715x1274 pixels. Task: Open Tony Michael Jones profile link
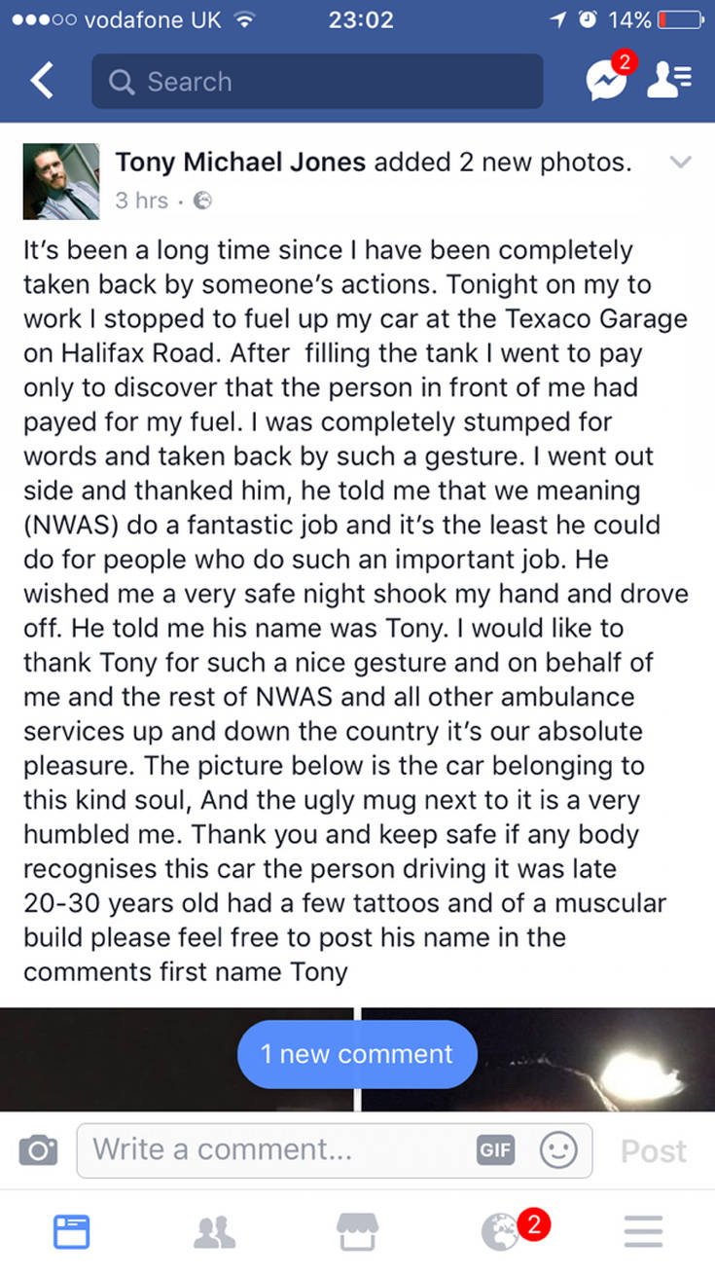(x=240, y=163)
